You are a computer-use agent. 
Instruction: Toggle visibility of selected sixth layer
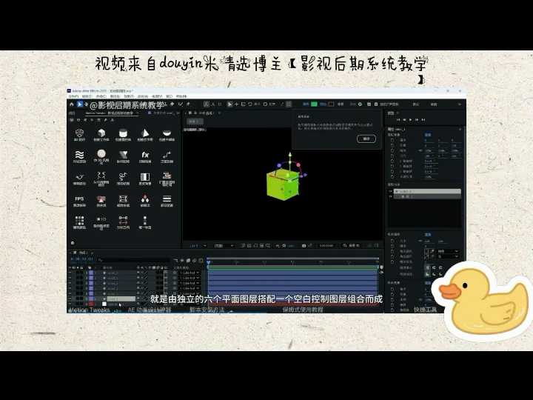pos(70,299)
